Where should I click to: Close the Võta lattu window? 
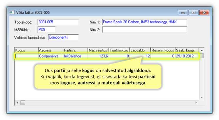click(x=204, y=13)
